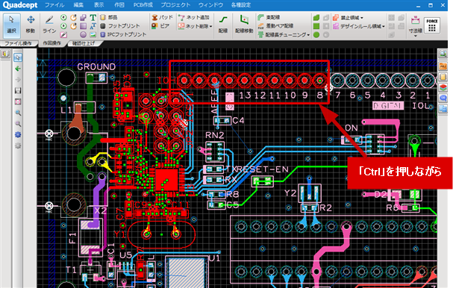This screenshot has height=288, width=456.
Task: Click the save disk icon in sidebar
Action: [x=18, y=91]
